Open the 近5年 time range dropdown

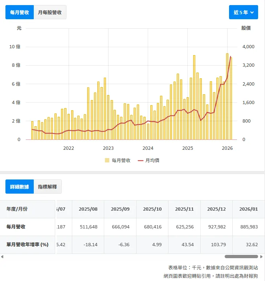244,12
